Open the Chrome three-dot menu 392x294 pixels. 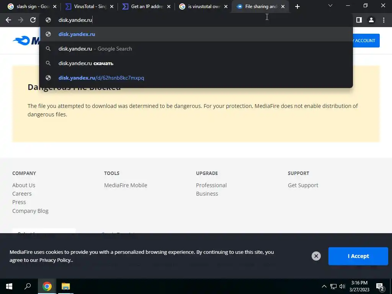click(384, 20)
